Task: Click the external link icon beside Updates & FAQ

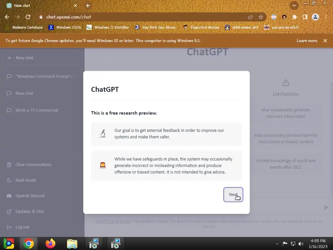Action: [9, 212]
